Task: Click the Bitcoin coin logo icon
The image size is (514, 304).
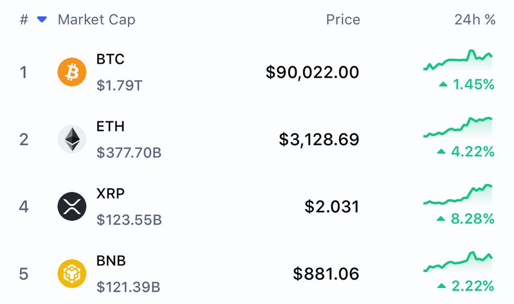Action: pos(72,72)
